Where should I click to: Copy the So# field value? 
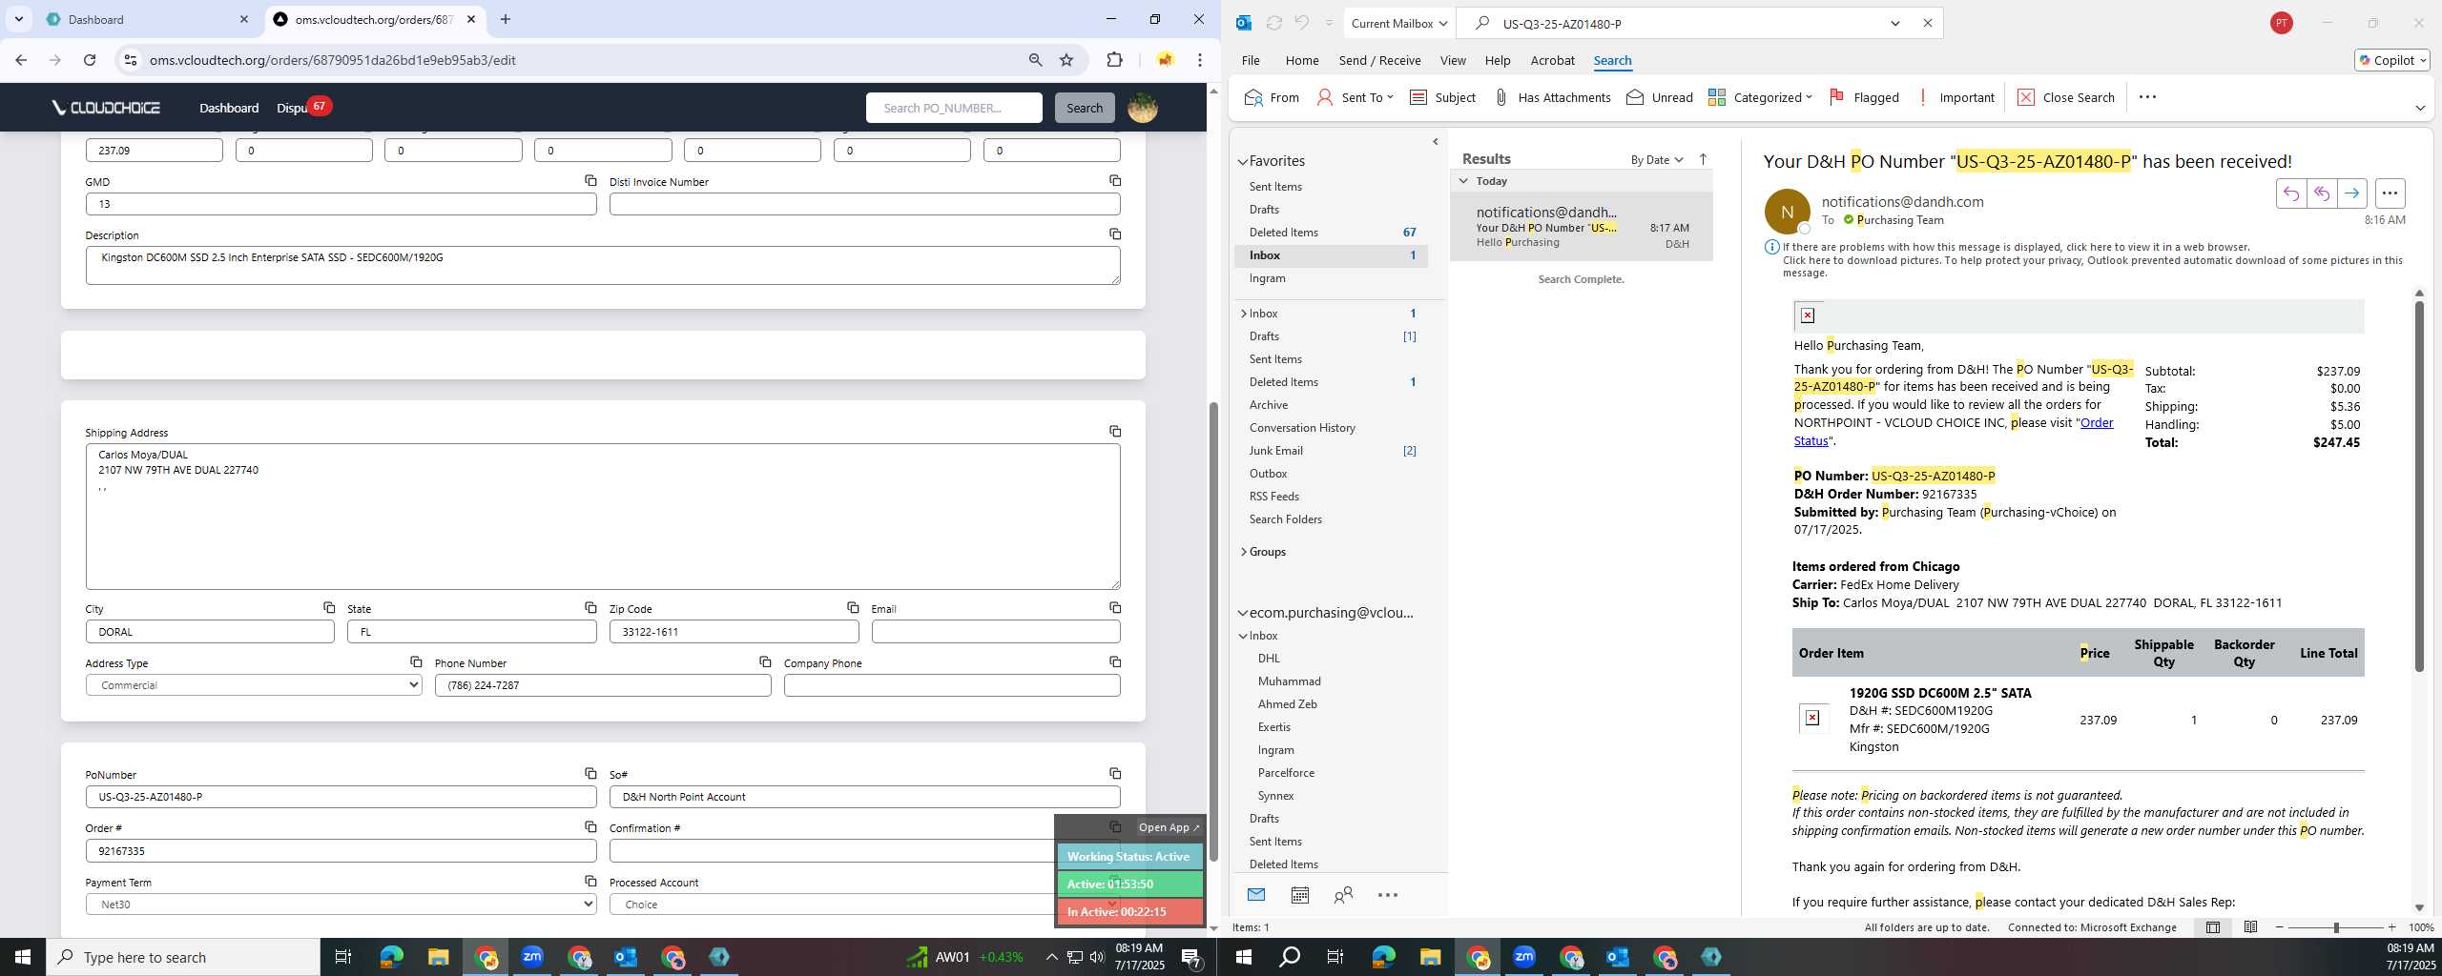tap(1114, 774)
